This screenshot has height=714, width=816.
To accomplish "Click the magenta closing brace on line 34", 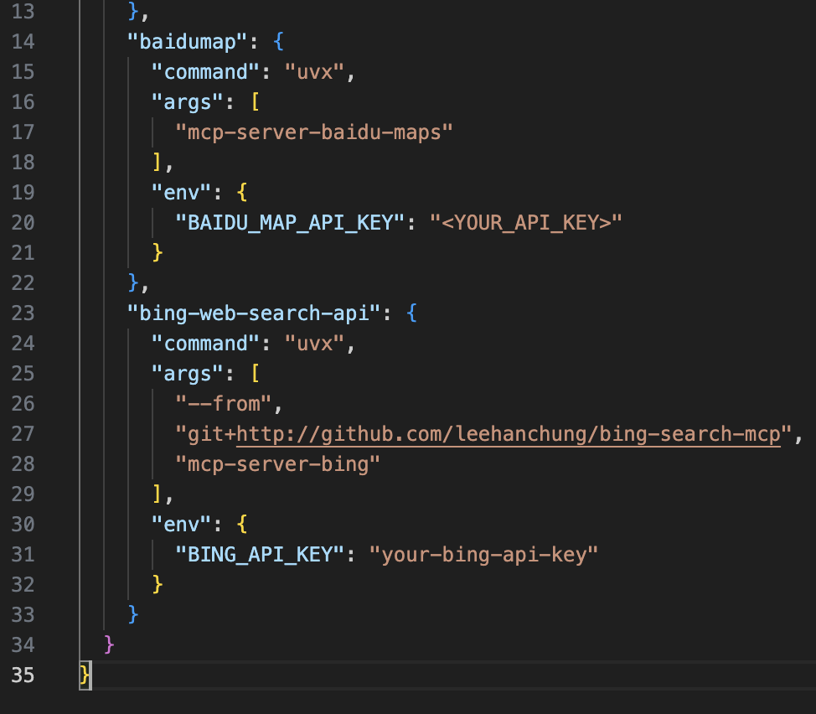I will click(109, 645).
